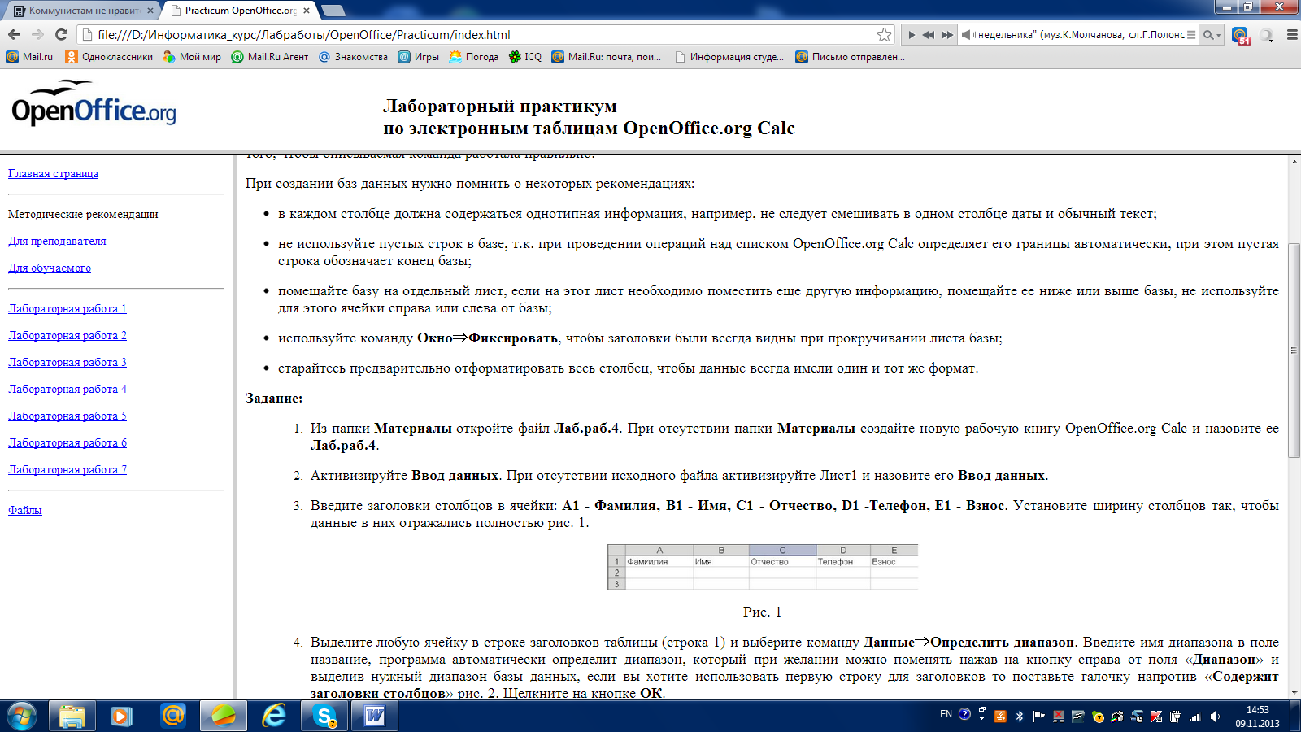This screenshot has width=1301, height=732.
Task: Open the music search magnifier dropdown
Action: click(1212, 35)
